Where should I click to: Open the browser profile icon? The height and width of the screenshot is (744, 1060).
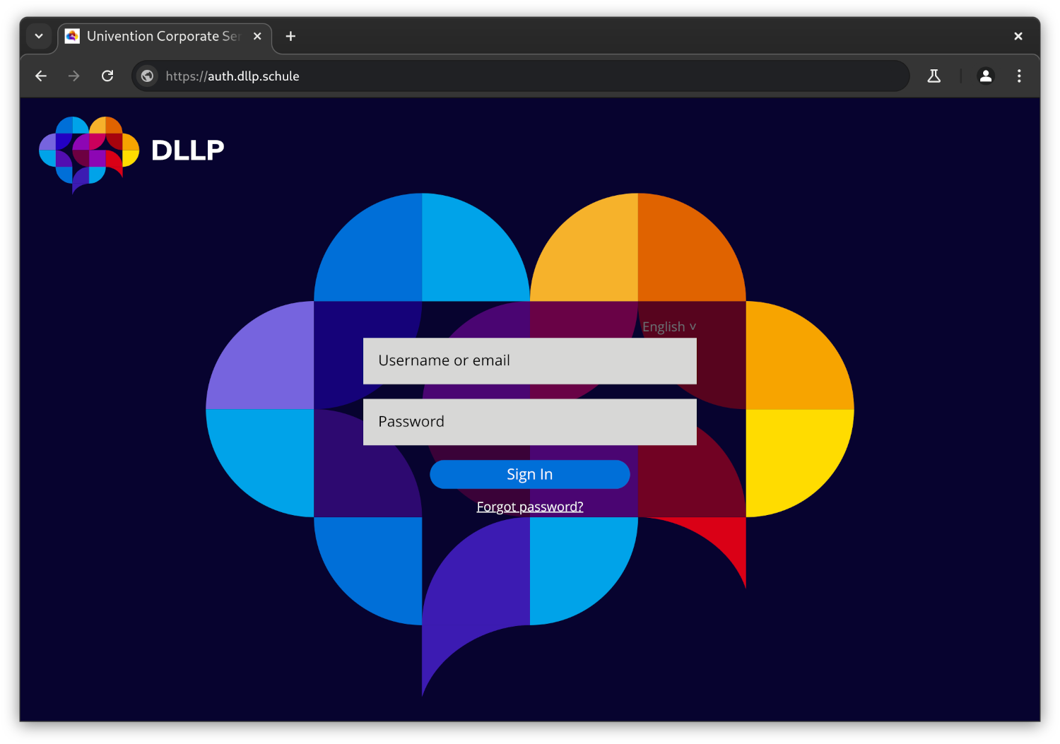click(x=985, y=76)
